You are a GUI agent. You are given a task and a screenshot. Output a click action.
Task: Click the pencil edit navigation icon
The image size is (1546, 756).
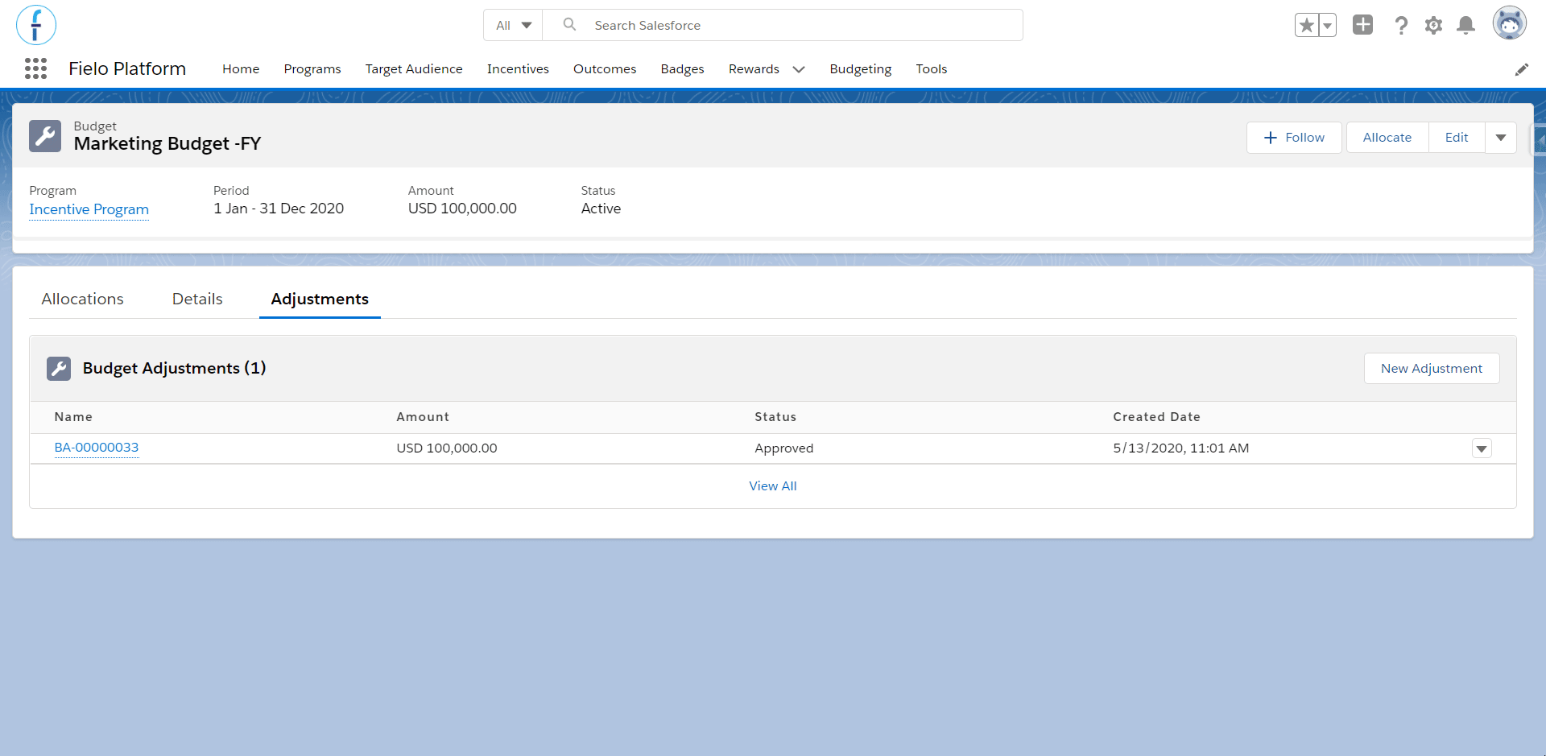tap(1521, 69)
